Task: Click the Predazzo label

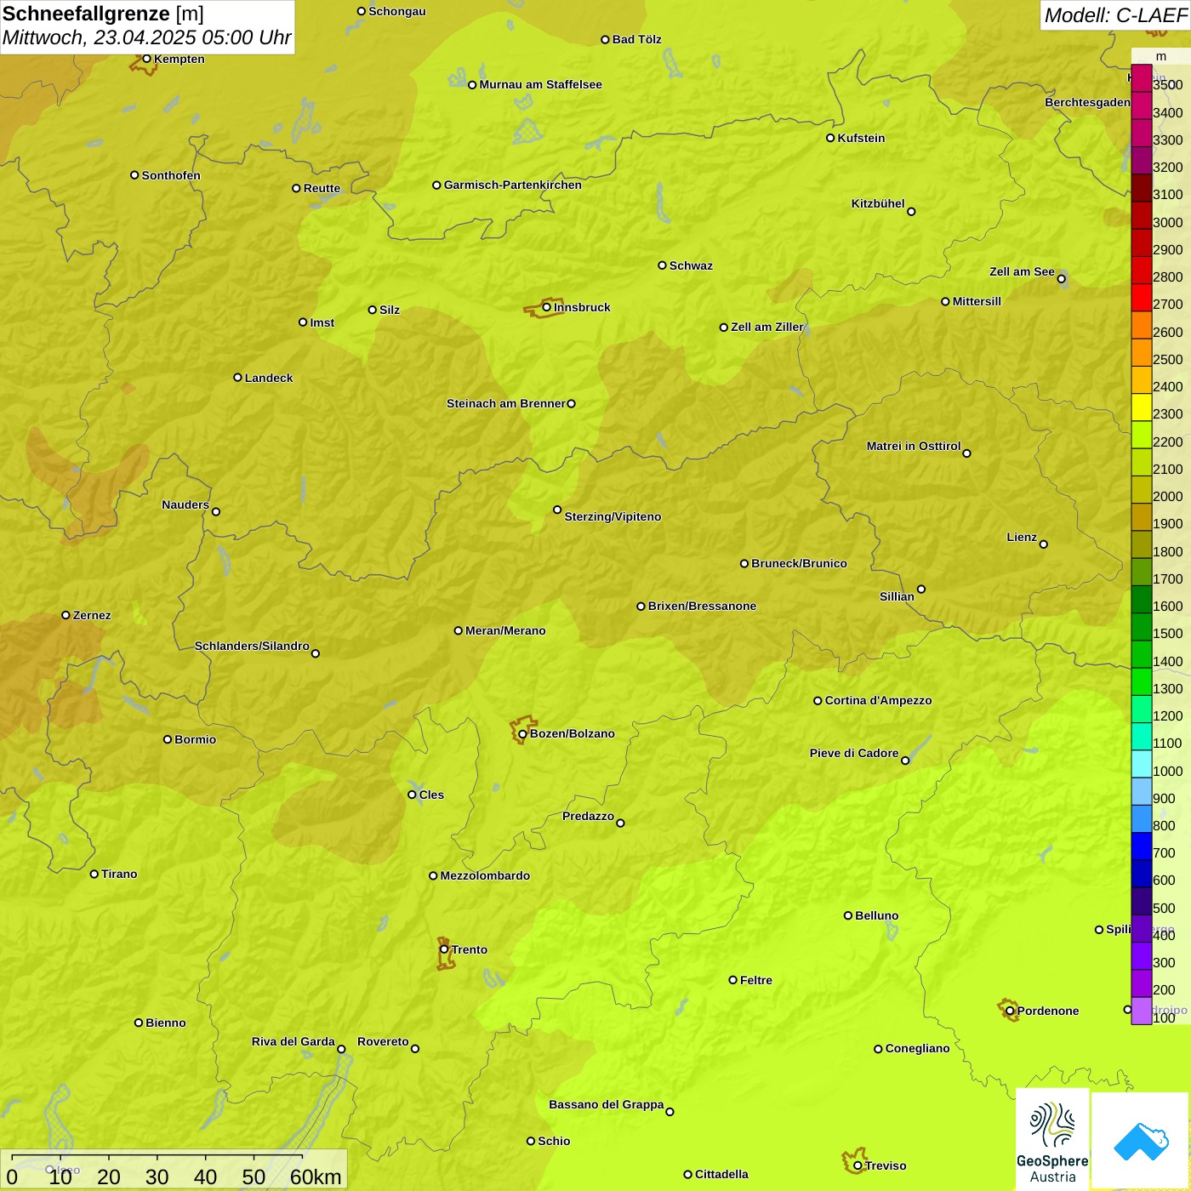Action: 588,816
